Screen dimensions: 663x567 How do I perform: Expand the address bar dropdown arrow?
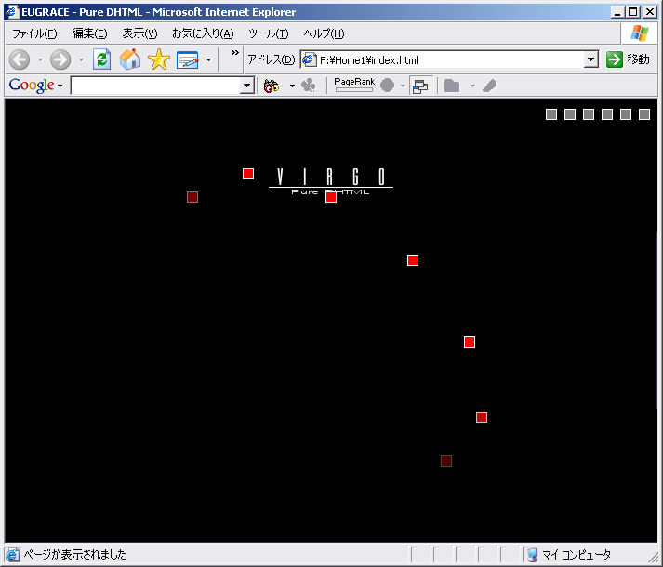point(590,59)
